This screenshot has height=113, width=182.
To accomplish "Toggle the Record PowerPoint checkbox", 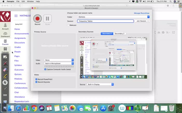I will pyautogui.click(x=36, y=79).
